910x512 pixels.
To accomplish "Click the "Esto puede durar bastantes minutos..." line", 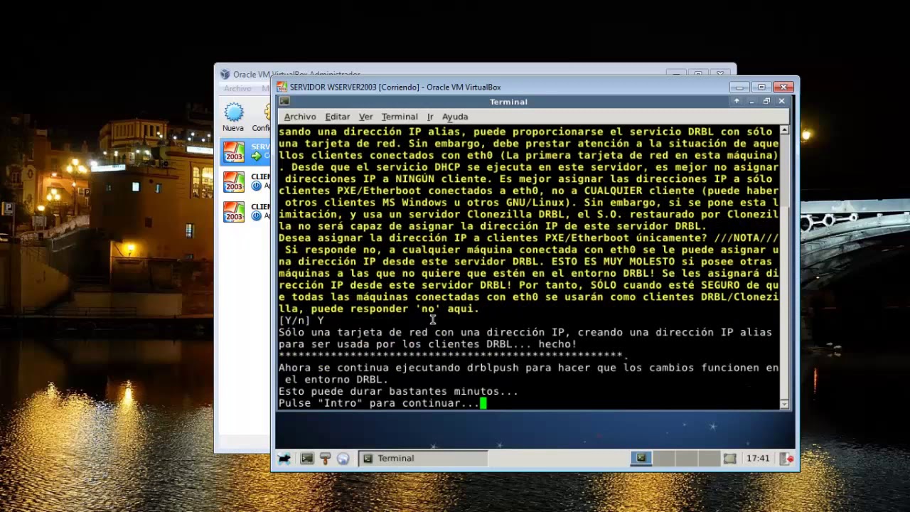I will (x=398, y=391).
